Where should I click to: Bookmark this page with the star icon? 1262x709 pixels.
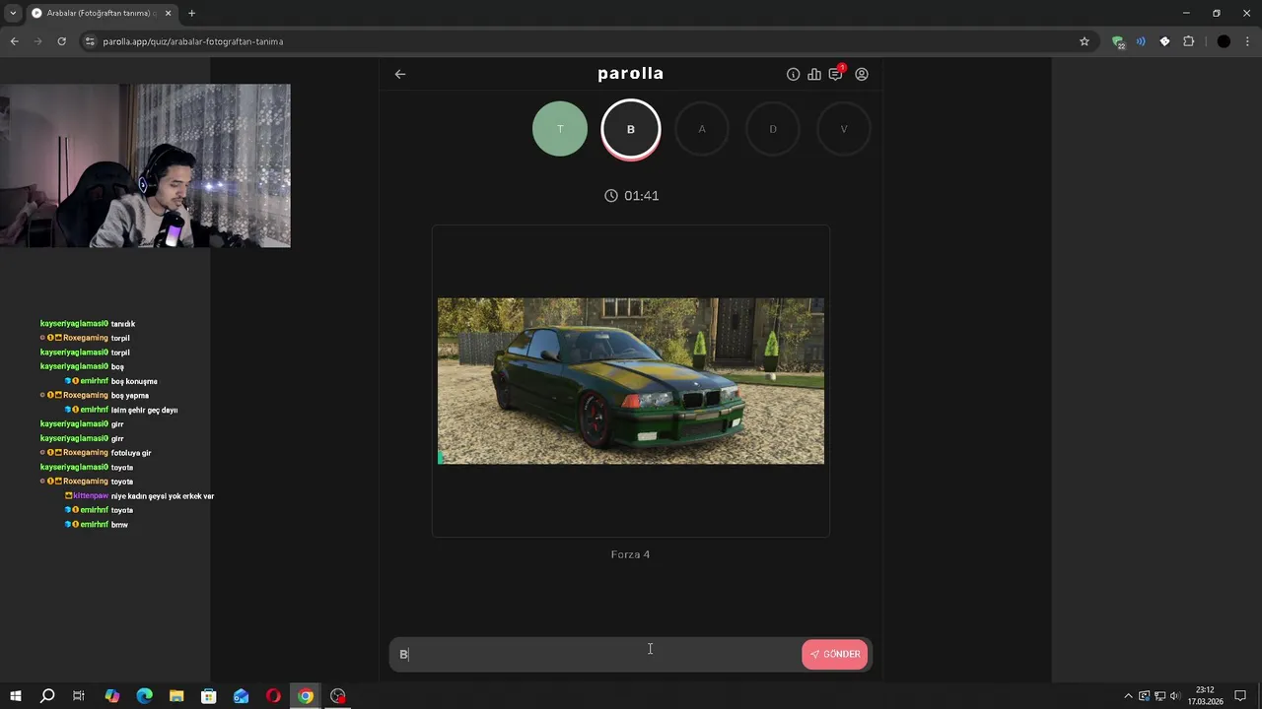coord(1085,41)
